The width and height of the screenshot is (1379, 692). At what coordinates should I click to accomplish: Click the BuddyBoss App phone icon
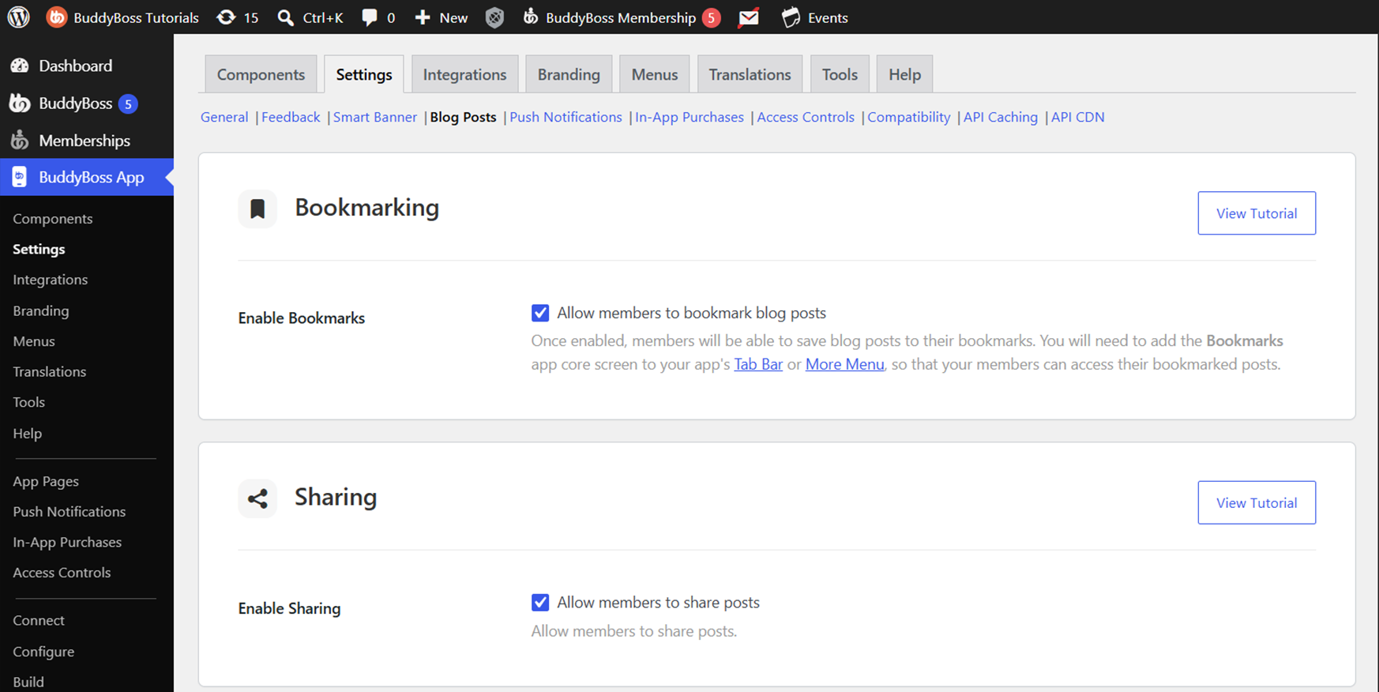point(20,177)
